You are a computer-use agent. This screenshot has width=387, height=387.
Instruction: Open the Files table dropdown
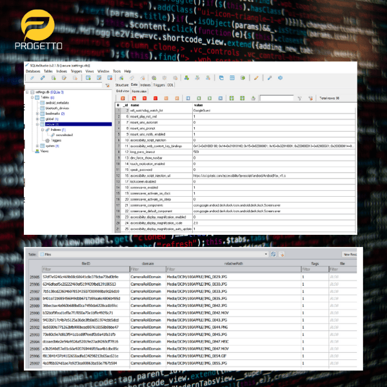click(265, 255)
